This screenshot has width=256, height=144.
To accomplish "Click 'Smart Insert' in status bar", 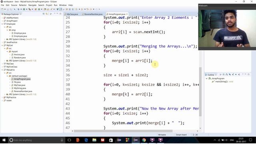I will [181, 135].
